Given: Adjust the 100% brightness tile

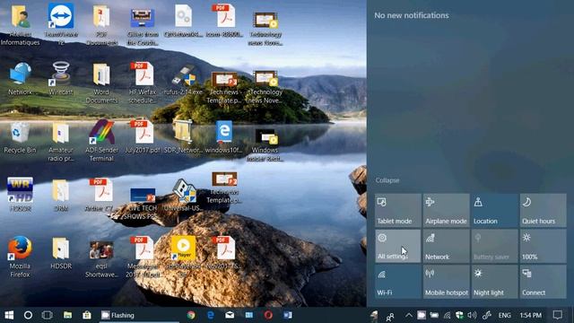Looking at the screenshot, I should pyautogui.click(x=543, y=246).
